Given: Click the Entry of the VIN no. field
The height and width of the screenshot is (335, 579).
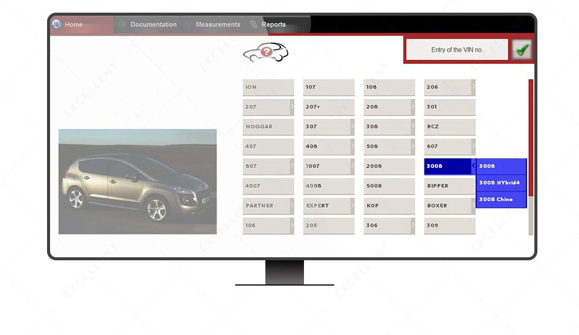Looking at the screenshot, I should [x=457, y=49].
